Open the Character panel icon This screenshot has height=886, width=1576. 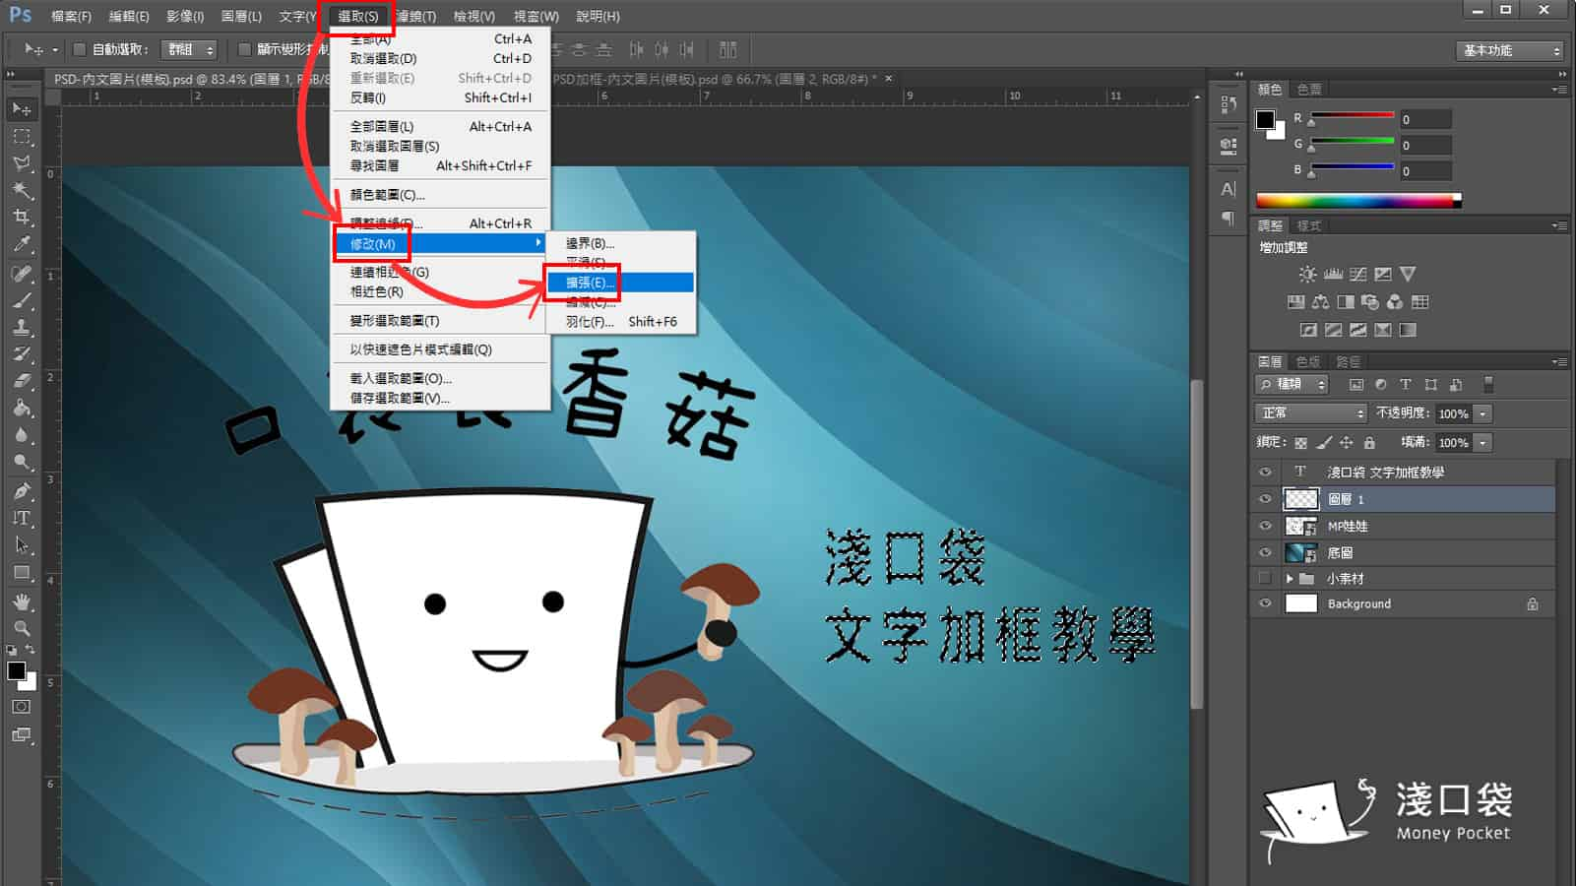coord(1229,189)
